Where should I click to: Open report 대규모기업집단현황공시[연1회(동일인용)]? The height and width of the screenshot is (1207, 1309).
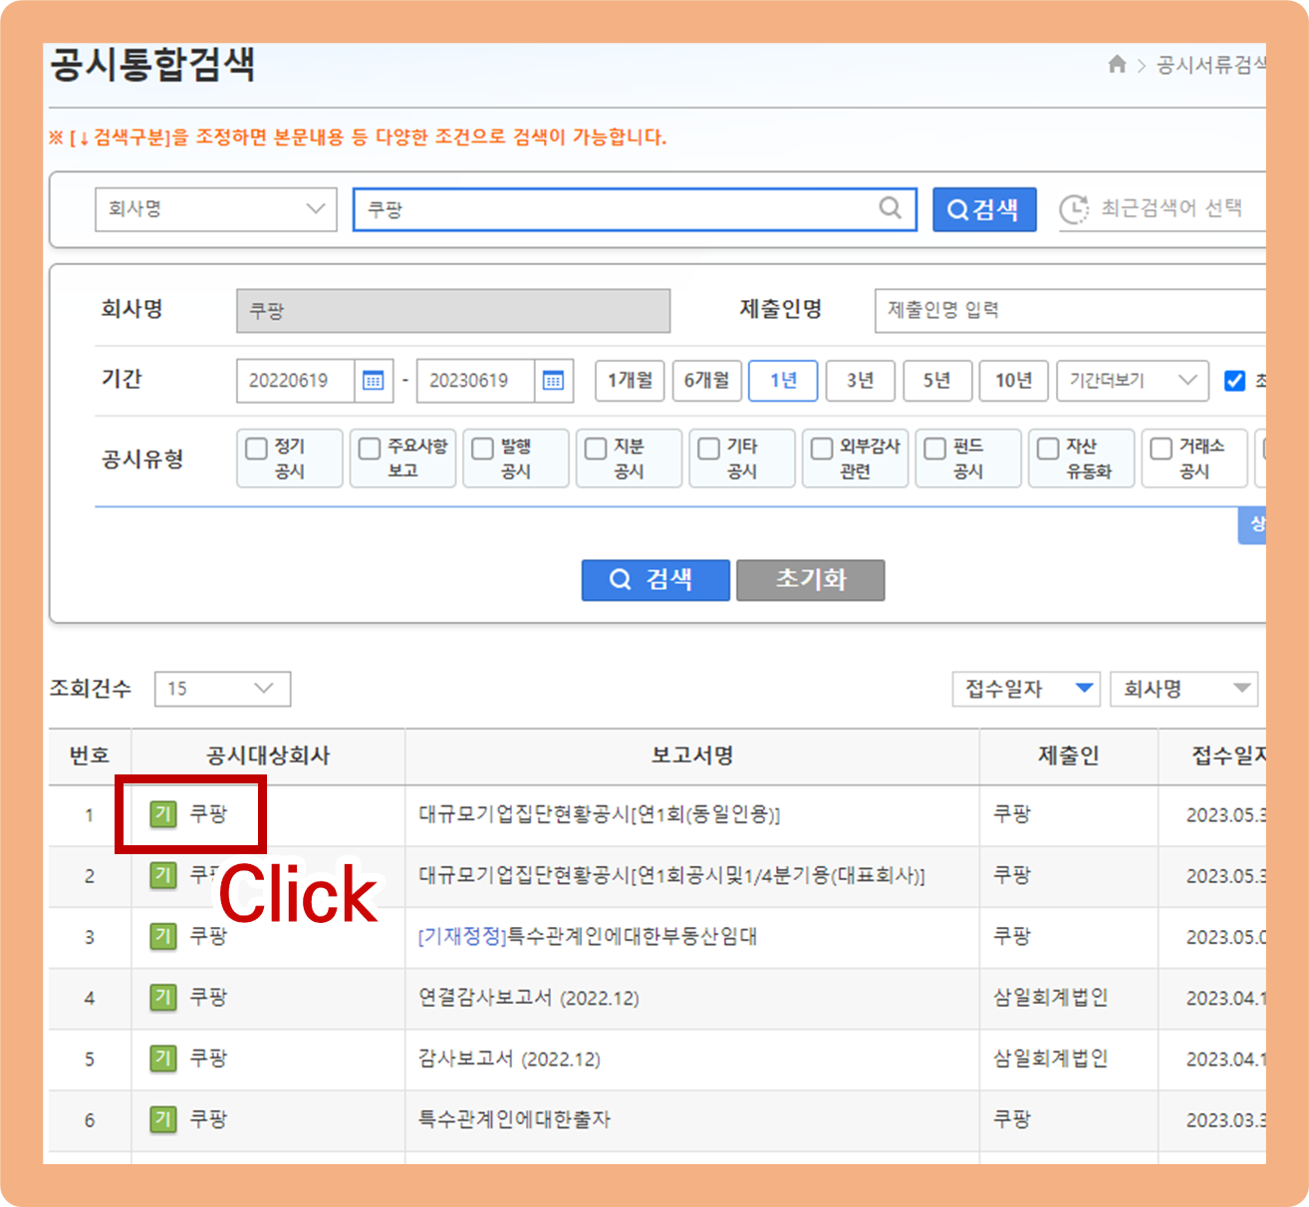click(600, 815)
